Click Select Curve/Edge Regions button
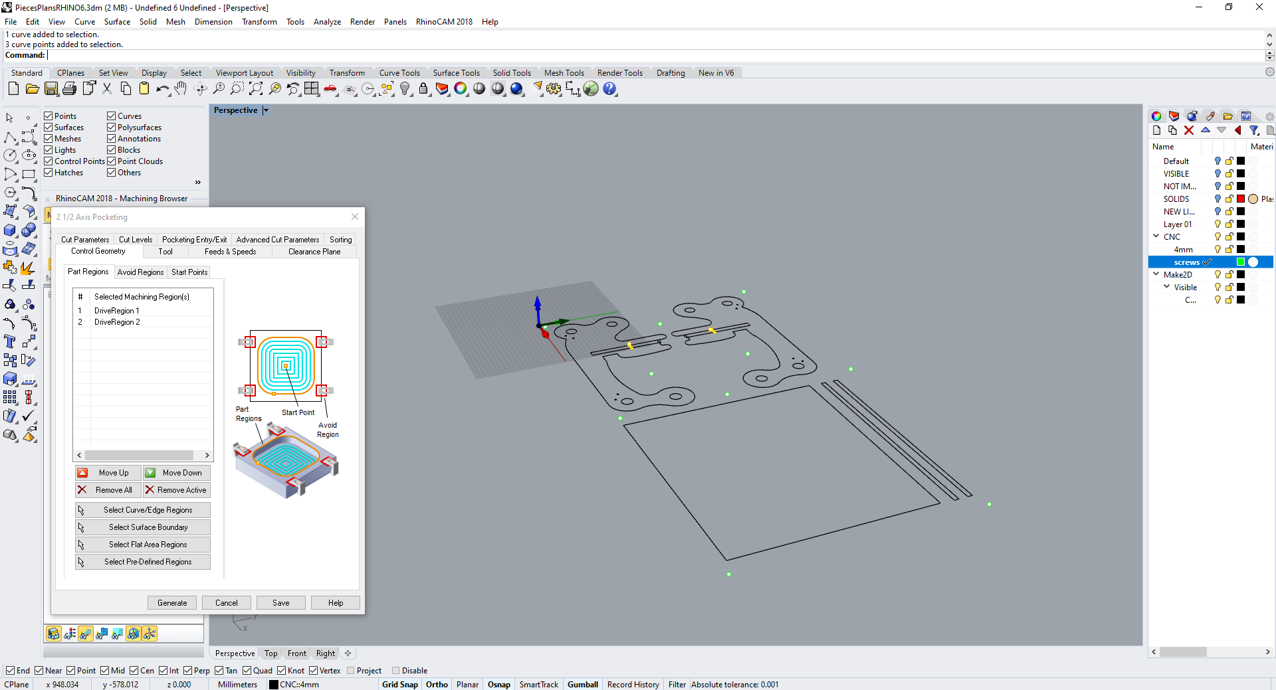Viewport: 1276px width, 690px height. [x=143, y=510]
